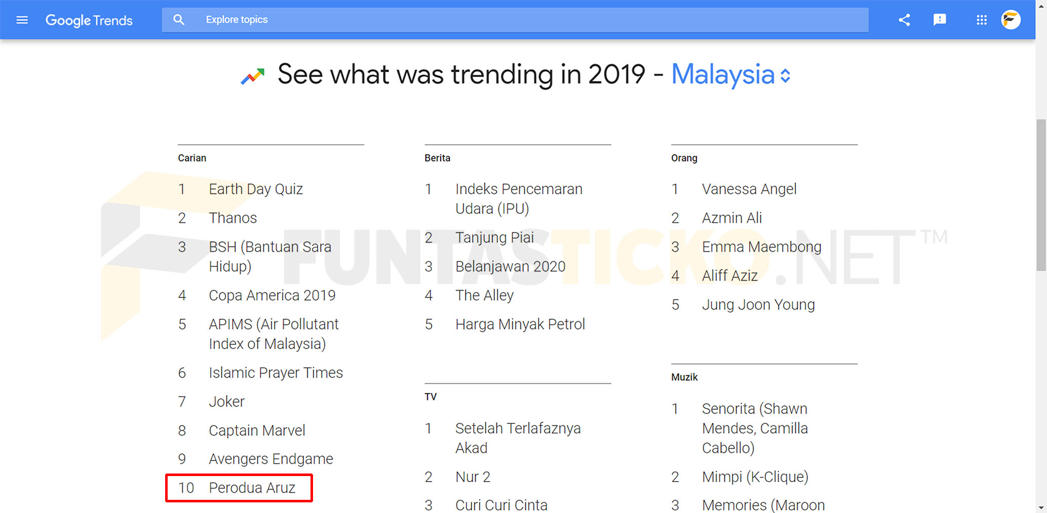
Task: Open the Malaysia country dropdown
Action: (x=730, y=74)
